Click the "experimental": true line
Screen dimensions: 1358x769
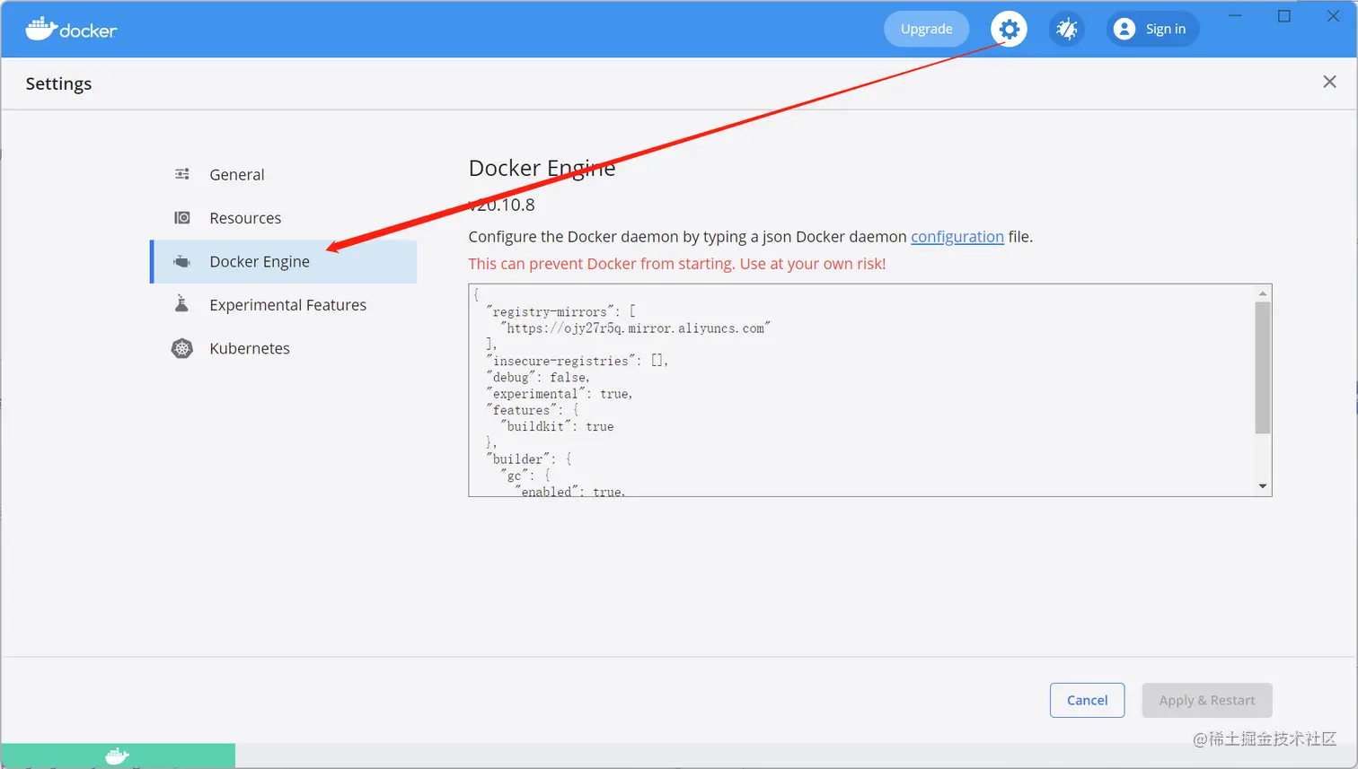[x=560, y=394]
